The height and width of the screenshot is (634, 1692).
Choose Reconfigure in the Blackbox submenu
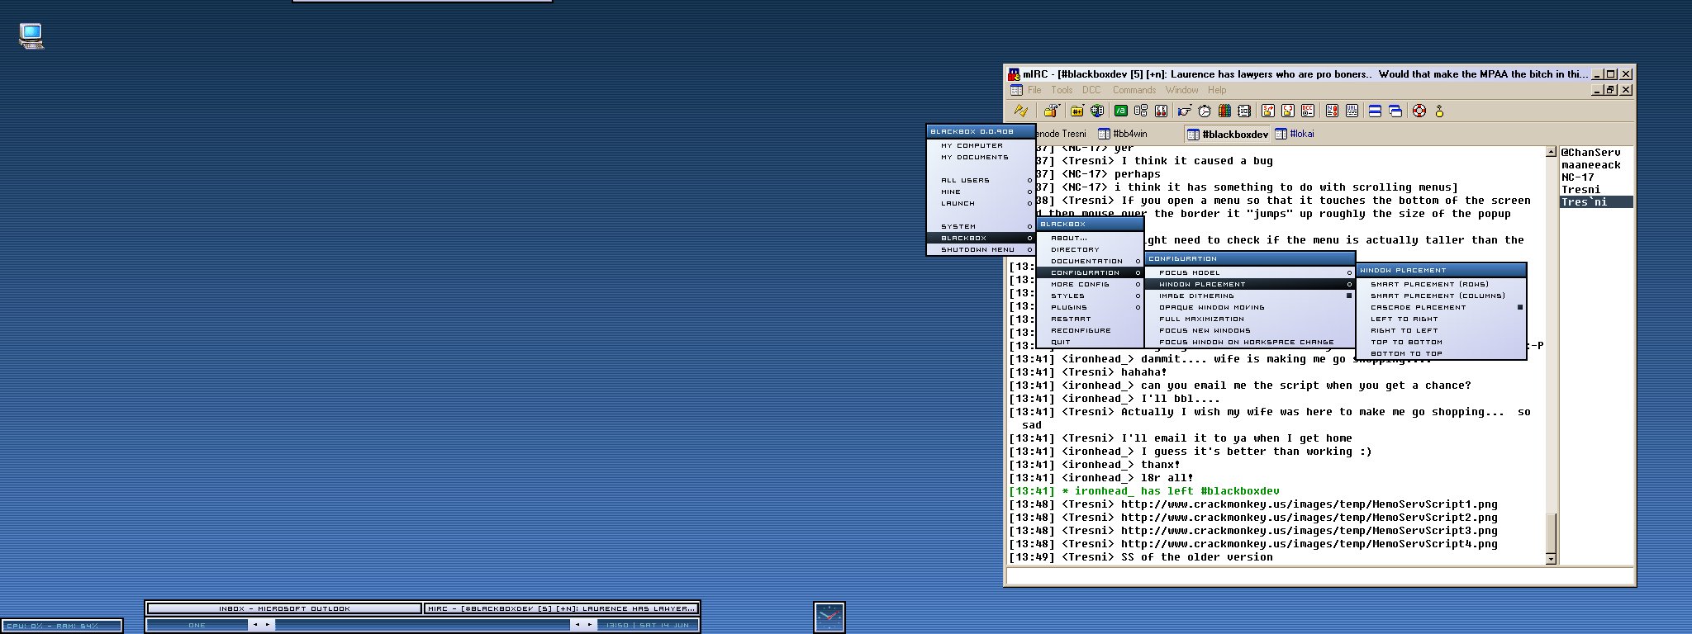coord(1091,330)
